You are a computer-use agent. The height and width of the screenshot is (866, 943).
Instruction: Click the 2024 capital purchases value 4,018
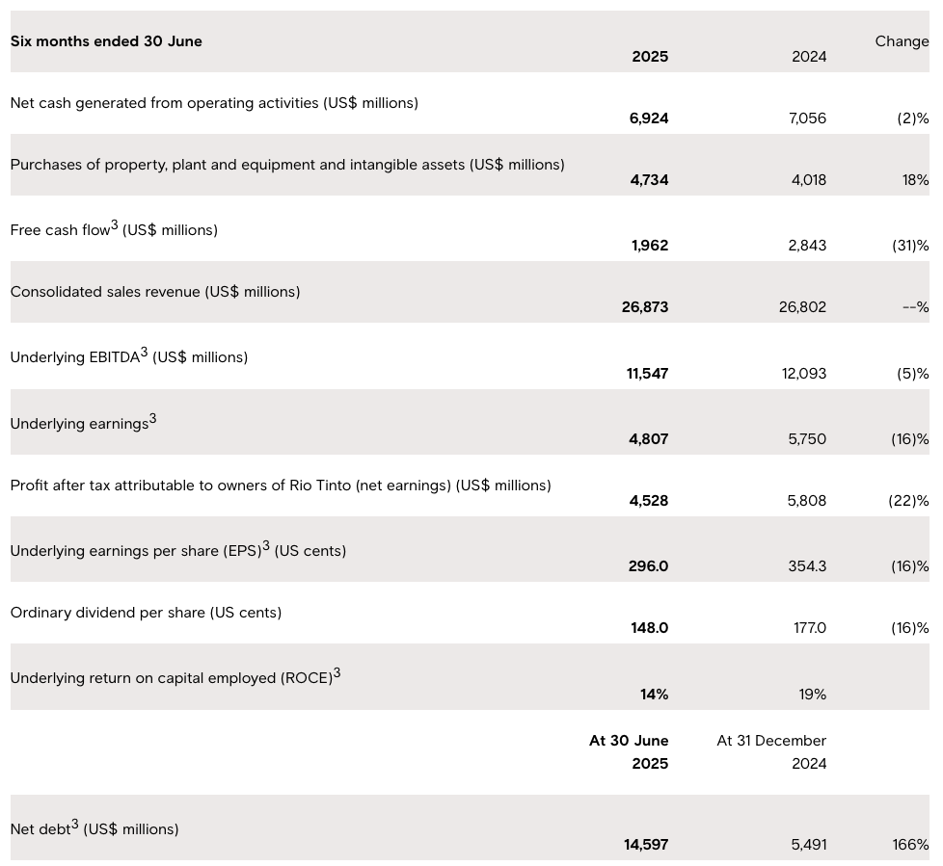(x=808, y=180)
